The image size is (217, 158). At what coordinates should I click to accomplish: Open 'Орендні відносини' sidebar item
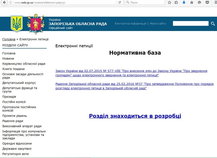pyautogui.click(x=17, y=144)
